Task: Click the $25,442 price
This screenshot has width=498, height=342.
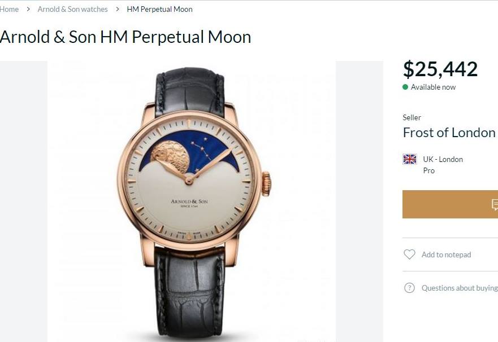Action: [440, 69]
